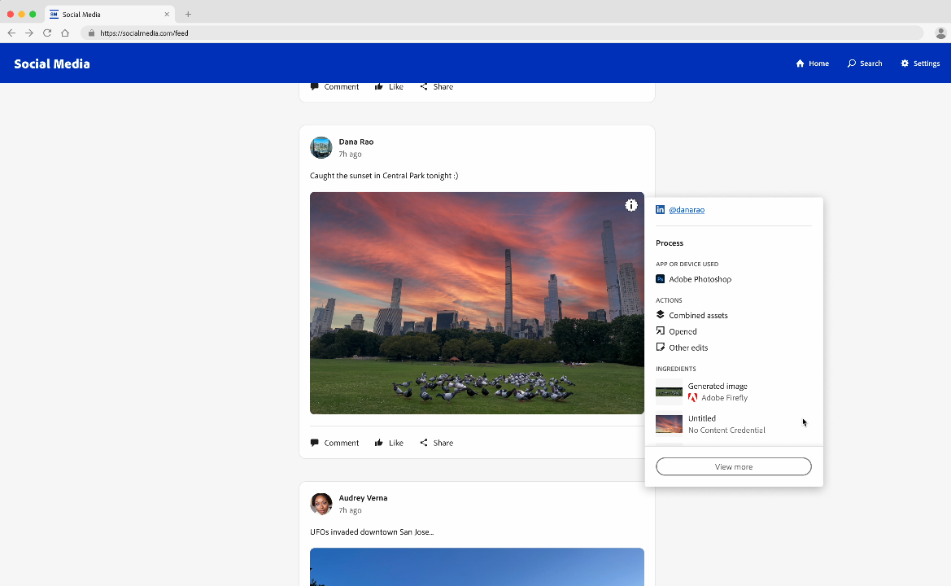Share Dana Rao's sunset post
Viewport: 951px width, 586px height.
(437, 443)
